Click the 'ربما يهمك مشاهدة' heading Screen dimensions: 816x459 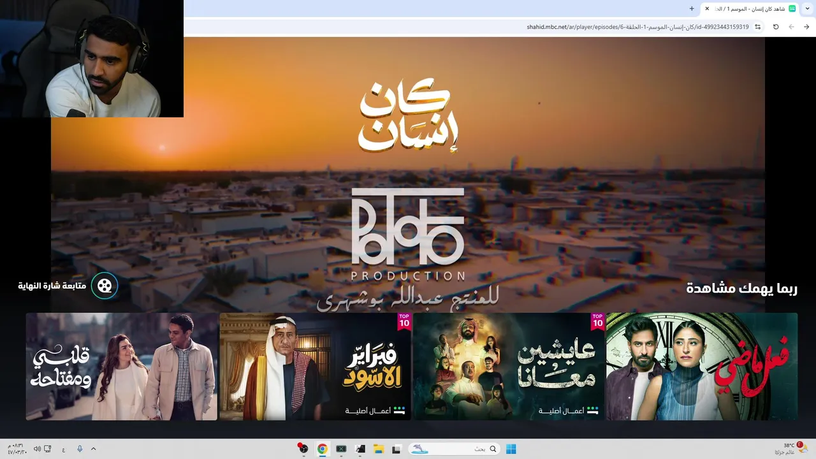(742, 288)
